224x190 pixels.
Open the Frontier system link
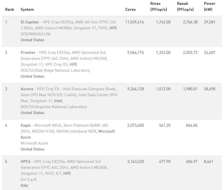28,52
